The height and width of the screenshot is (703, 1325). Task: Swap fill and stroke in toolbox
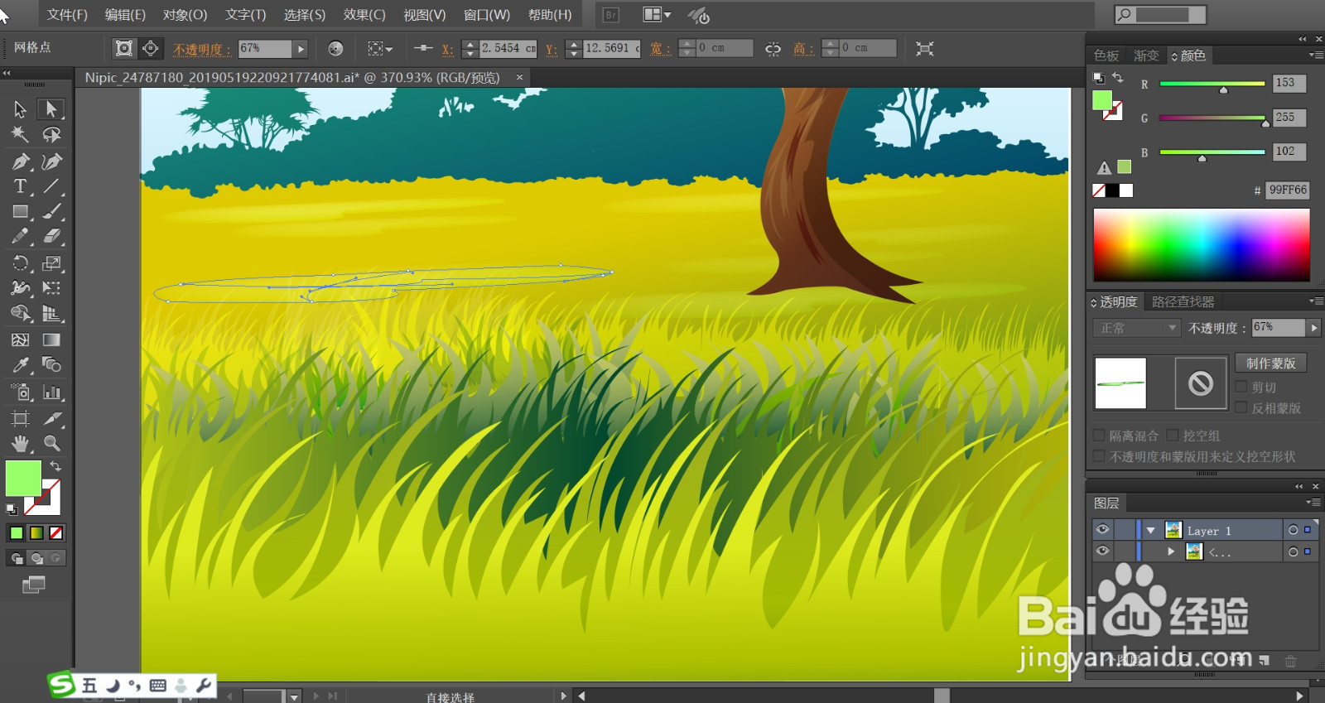(55, 466)
